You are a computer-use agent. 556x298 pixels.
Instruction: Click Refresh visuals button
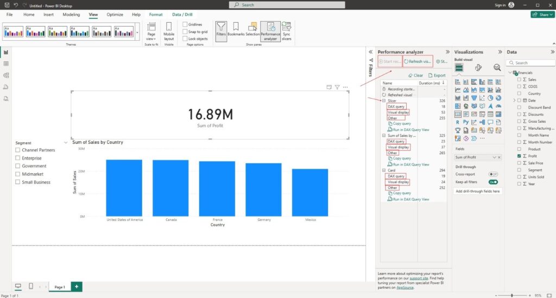[418, 61]
